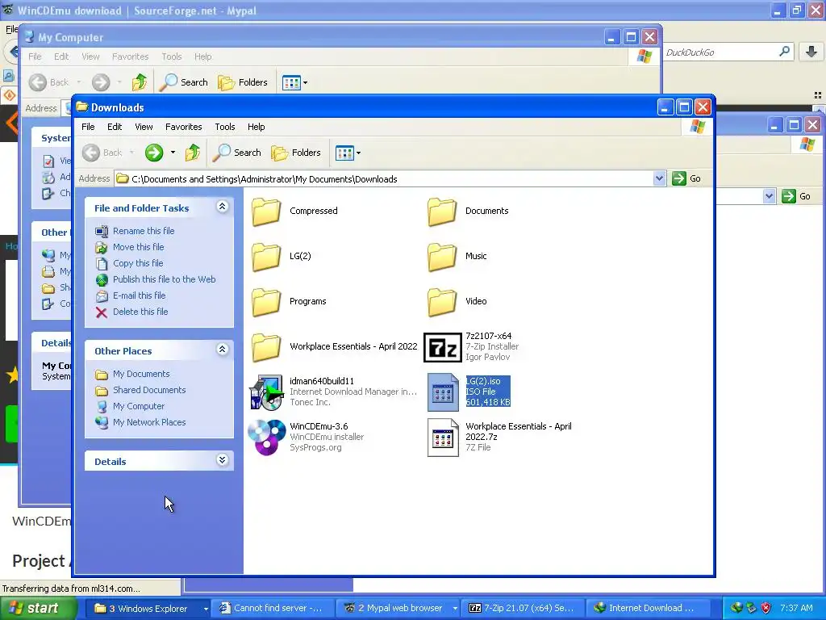The width and height of the screenshot is (826, 620).
Task: Select the idman640build11 installer icon
Action: [266, 392]
